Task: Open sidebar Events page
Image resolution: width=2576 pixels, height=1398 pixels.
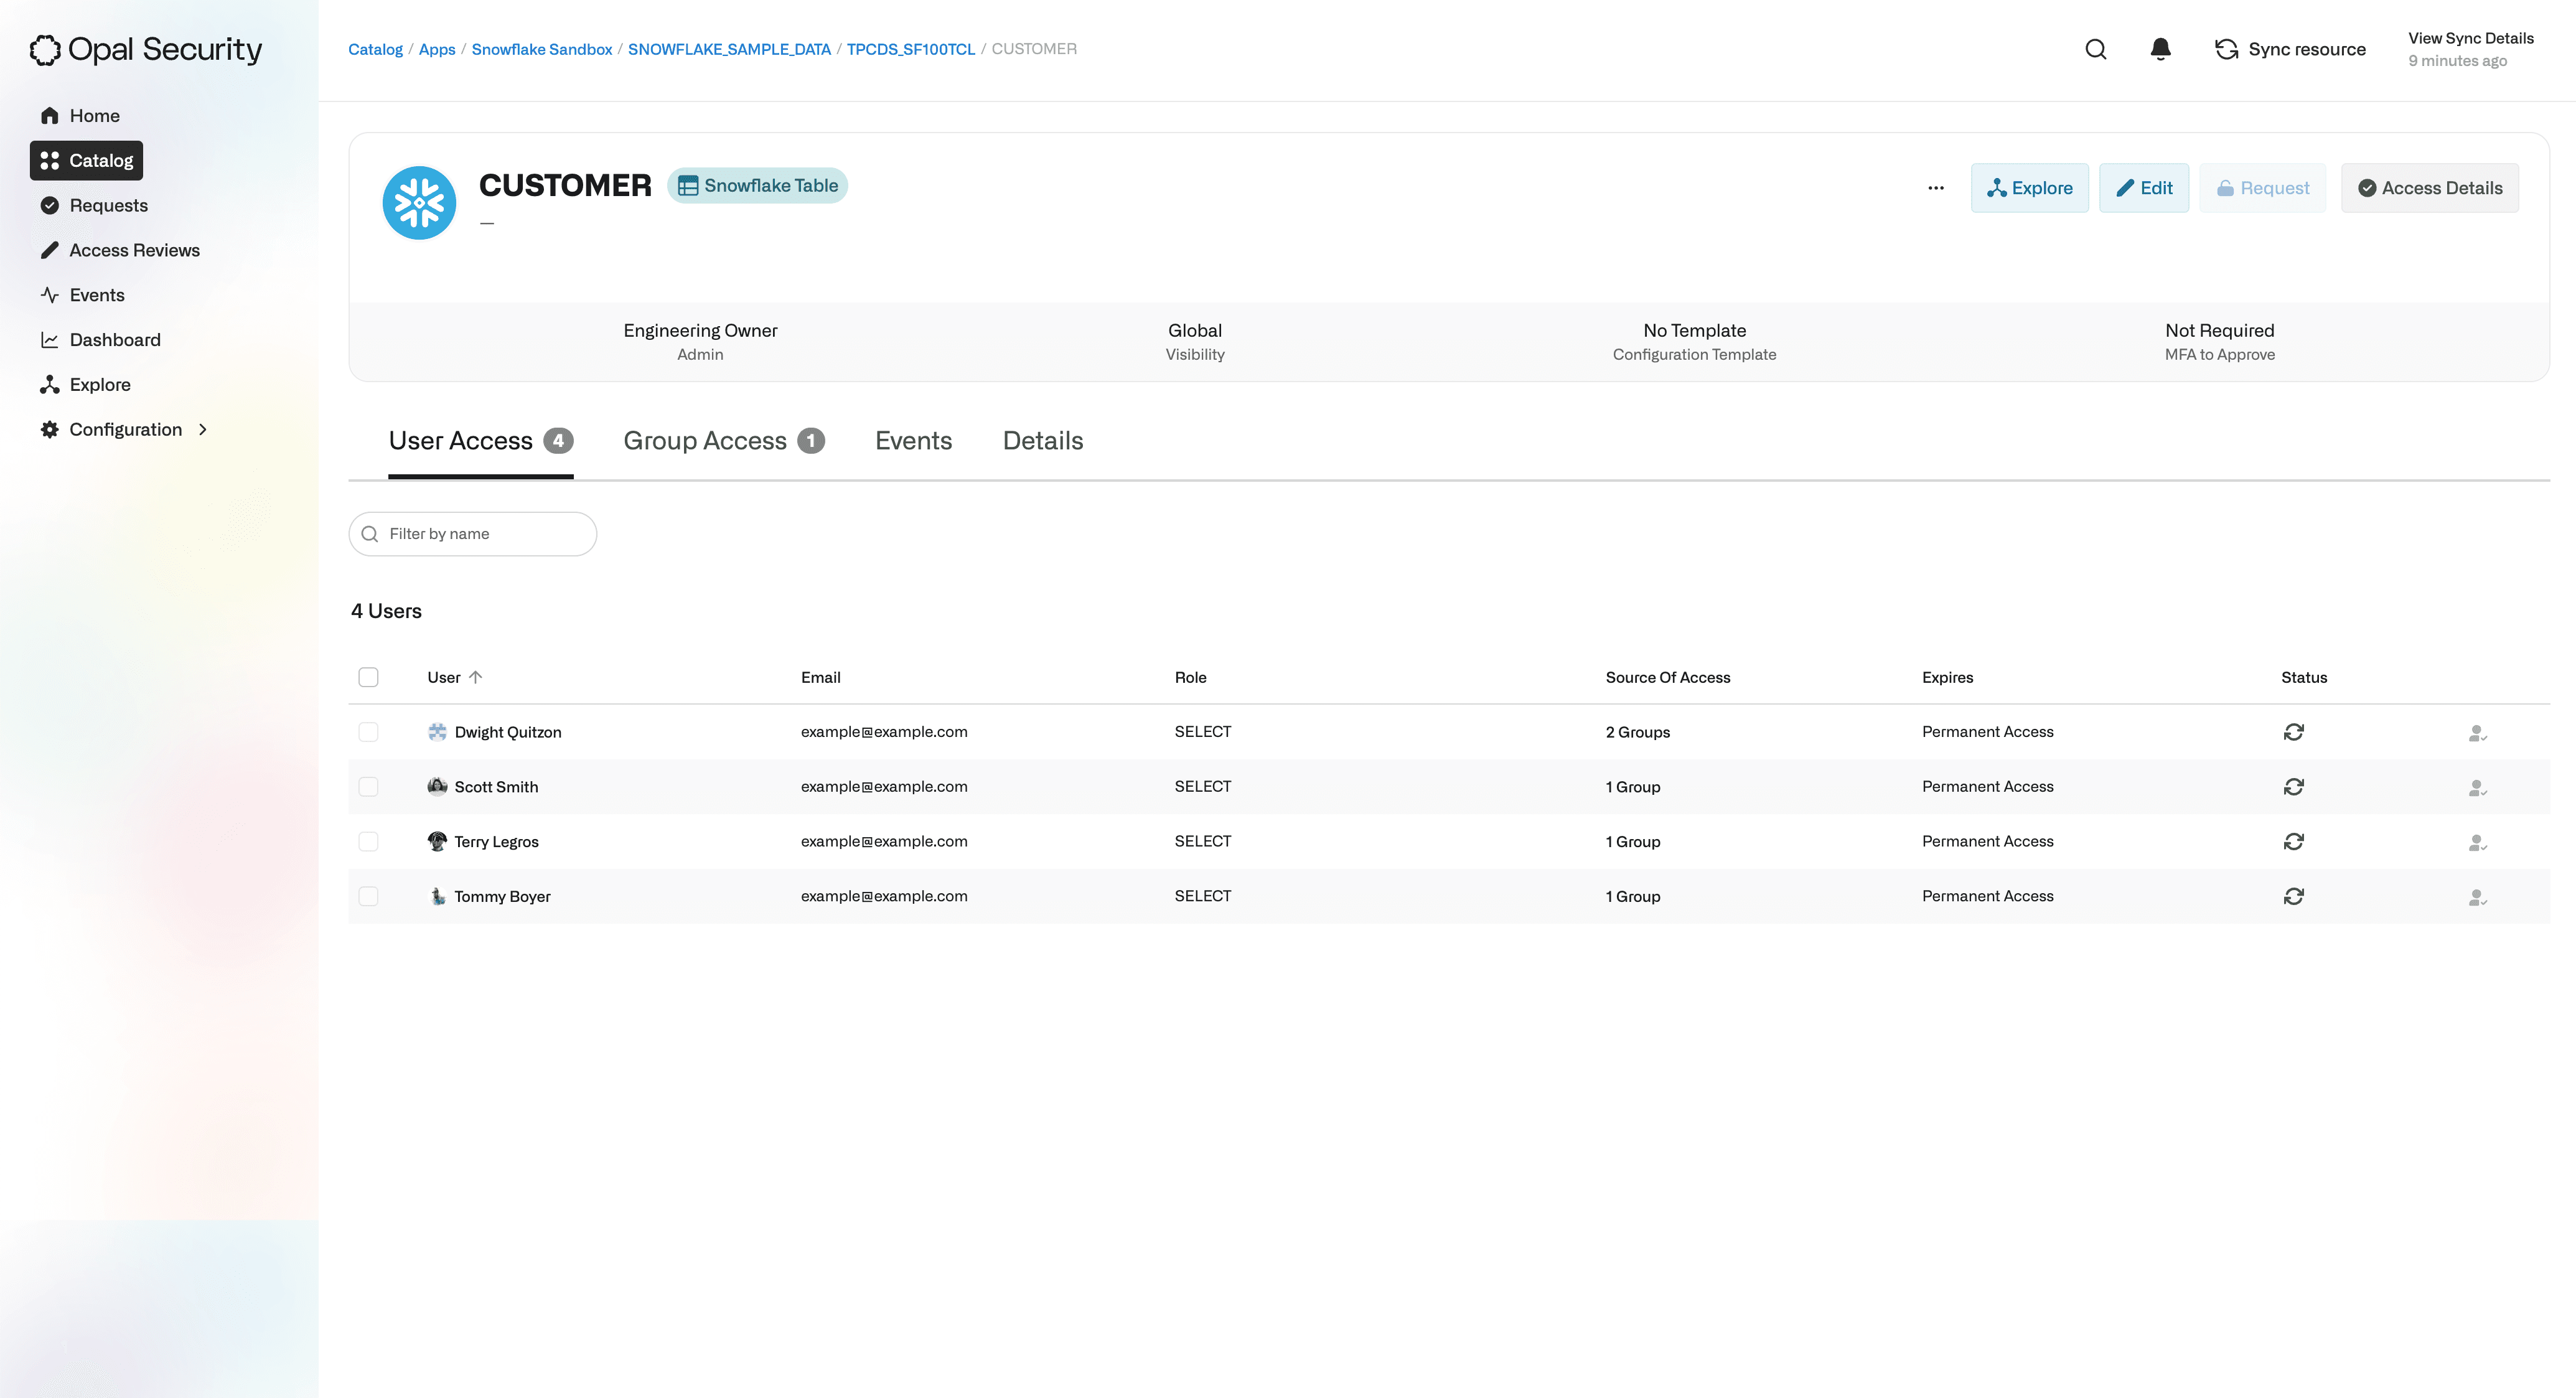Action: click(x=82, y=295)
